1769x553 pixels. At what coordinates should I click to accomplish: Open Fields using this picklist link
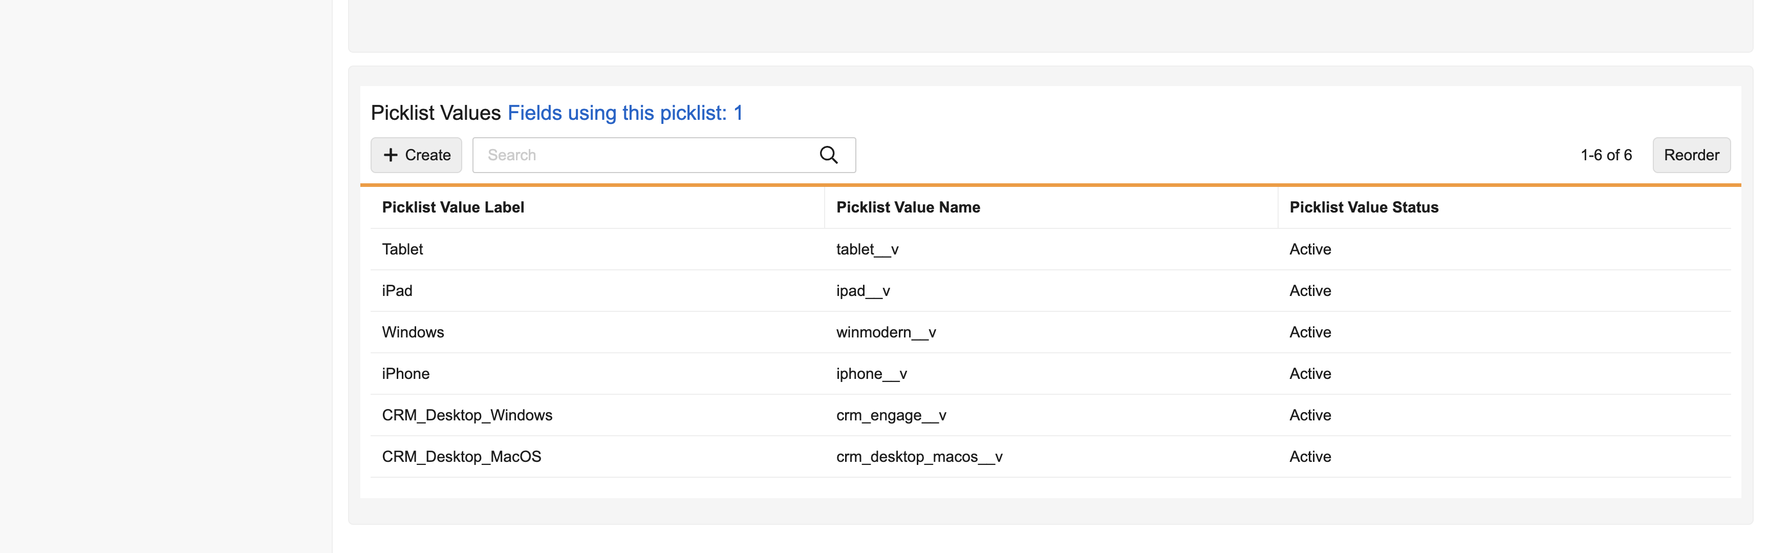pyautogui.click(x=624, y=113)
